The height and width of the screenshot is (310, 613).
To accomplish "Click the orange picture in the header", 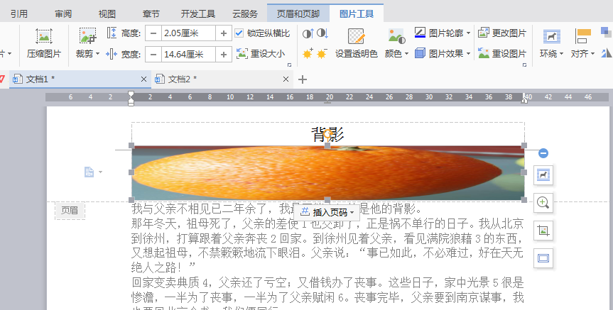I will [327, 173].
